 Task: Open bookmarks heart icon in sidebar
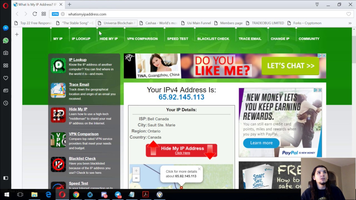pyautogui.click(x=6, y=78)
